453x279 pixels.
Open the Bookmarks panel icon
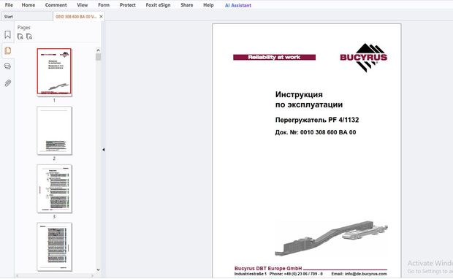tap(8, 35)
